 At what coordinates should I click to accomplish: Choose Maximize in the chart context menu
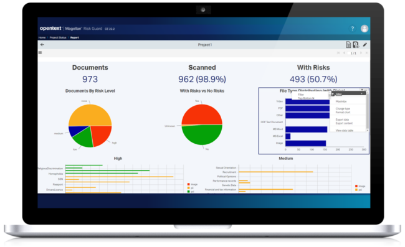[x=341, y=101]
